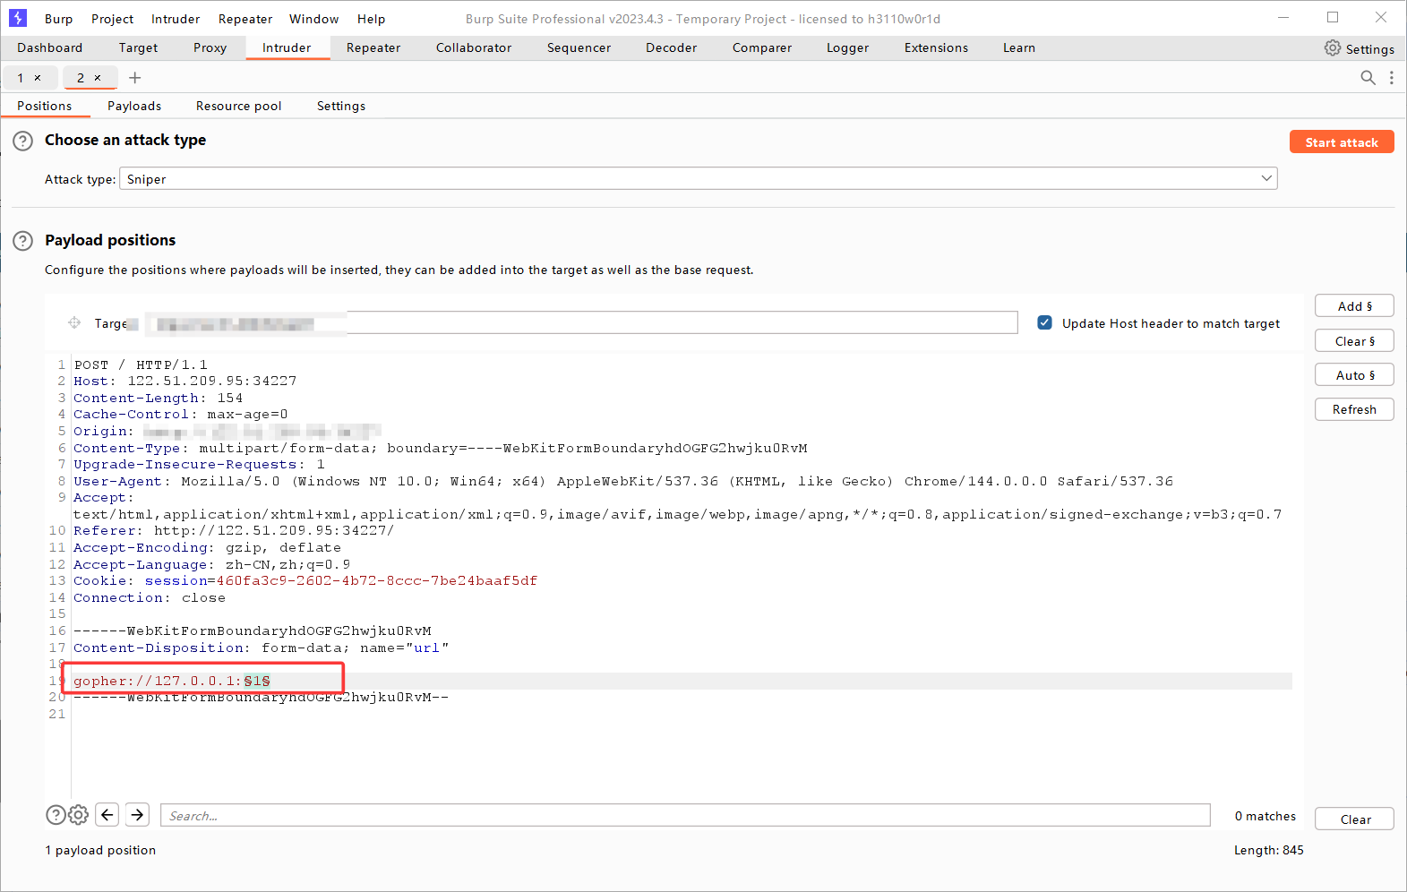This screenshot has width=1407, height=892.
Task: Open the Window menu
Action: tap(313, 19)
